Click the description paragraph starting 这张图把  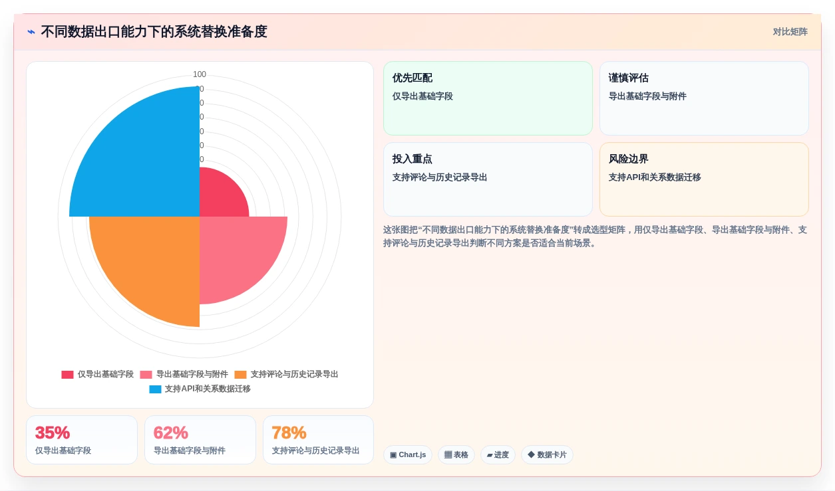pyautogui.click(x=595, y=237)
